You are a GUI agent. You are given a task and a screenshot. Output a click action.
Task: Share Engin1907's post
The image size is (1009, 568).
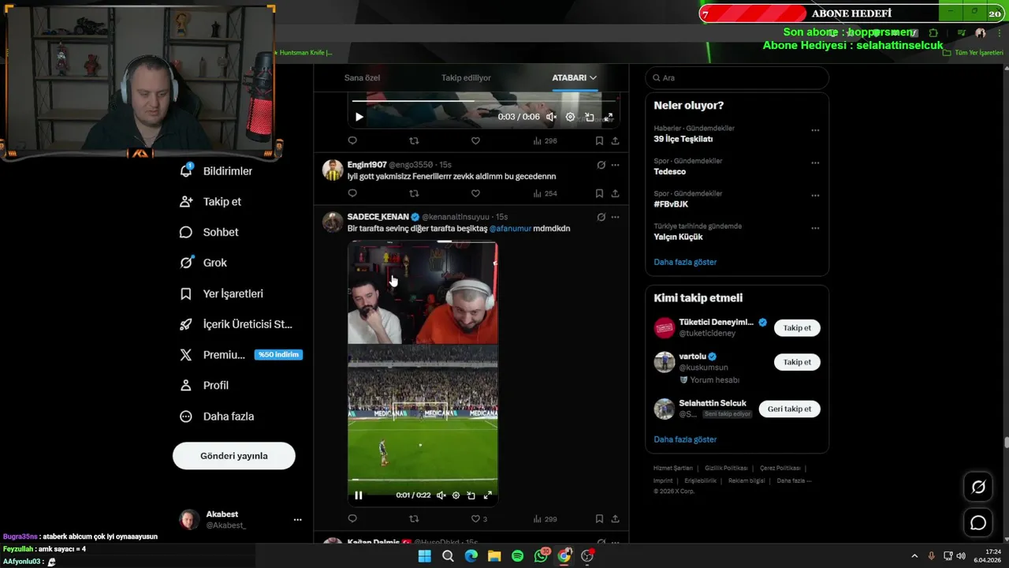click(615, 193)
